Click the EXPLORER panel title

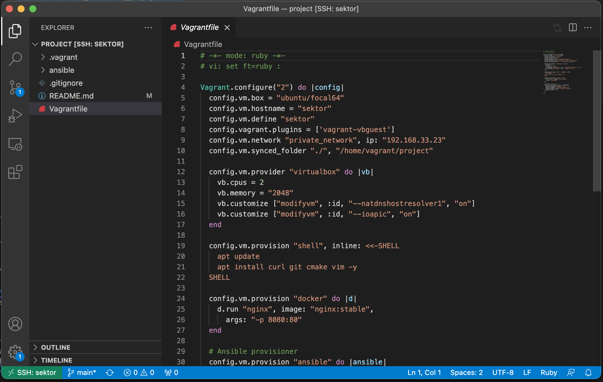tap(58, 28)
